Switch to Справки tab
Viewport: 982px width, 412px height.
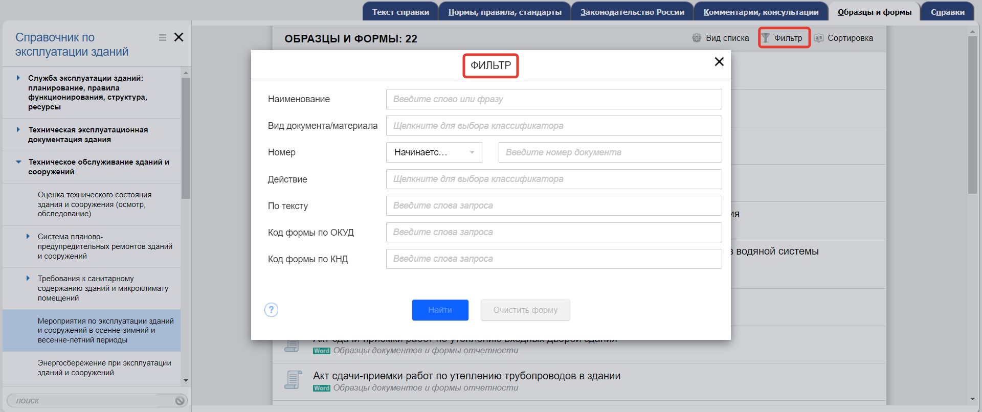(948, 12)
